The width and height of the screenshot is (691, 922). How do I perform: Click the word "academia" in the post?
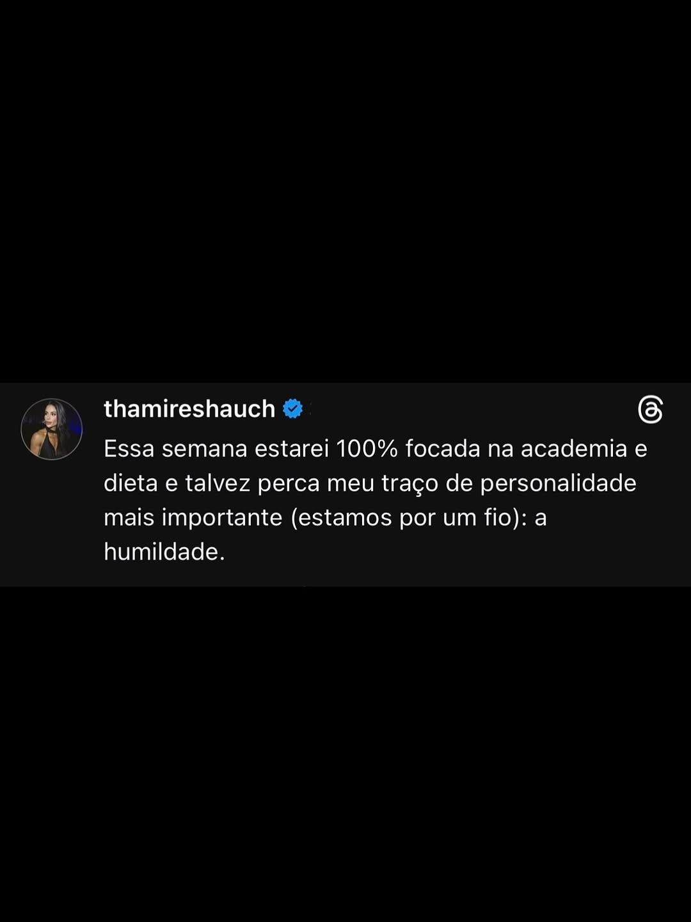click(574, 448)
